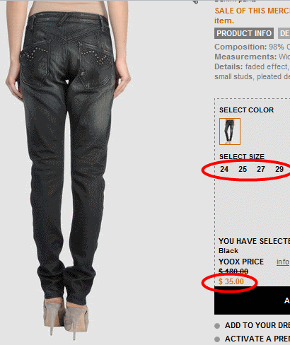
Task: Pick size 27
Action: [x=261, y=169]
